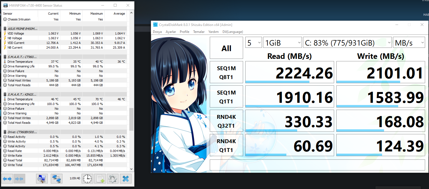
Task: Click the thermometer icon on the 70 °C maximum row
Action: pos(5,99)
